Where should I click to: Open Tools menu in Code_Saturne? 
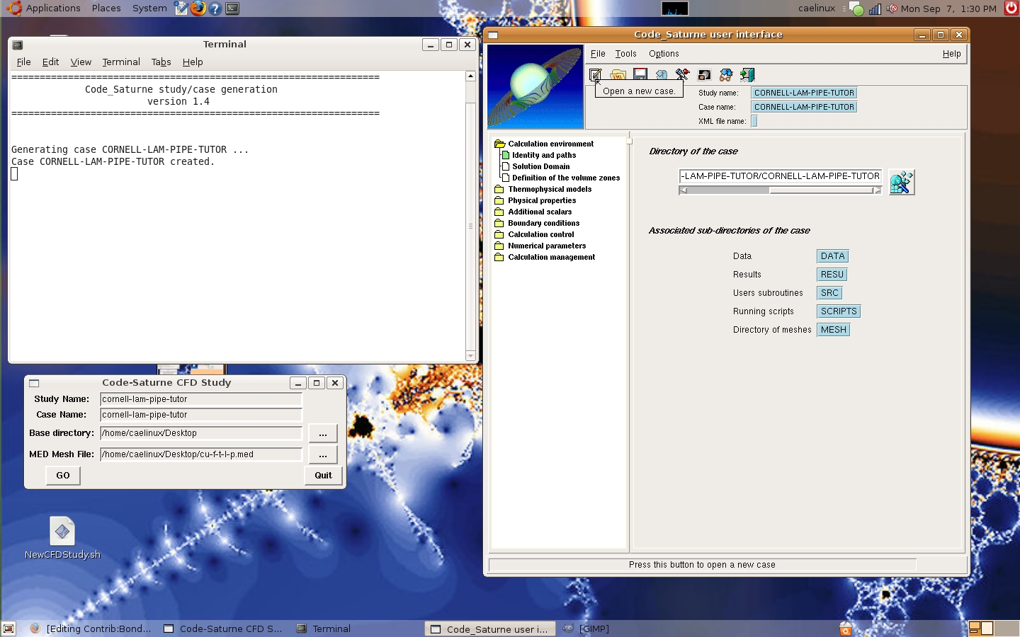(x=625, y=54)
